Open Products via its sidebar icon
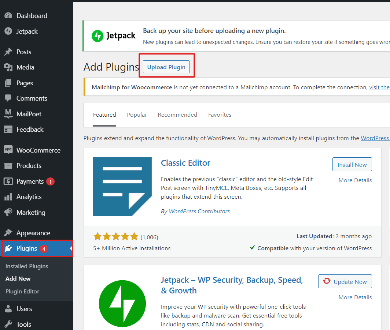 pos(8,165)
